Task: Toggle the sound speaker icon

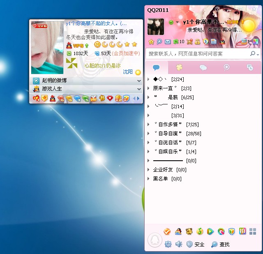Action: pyautogui.click(x=179, y=244)
